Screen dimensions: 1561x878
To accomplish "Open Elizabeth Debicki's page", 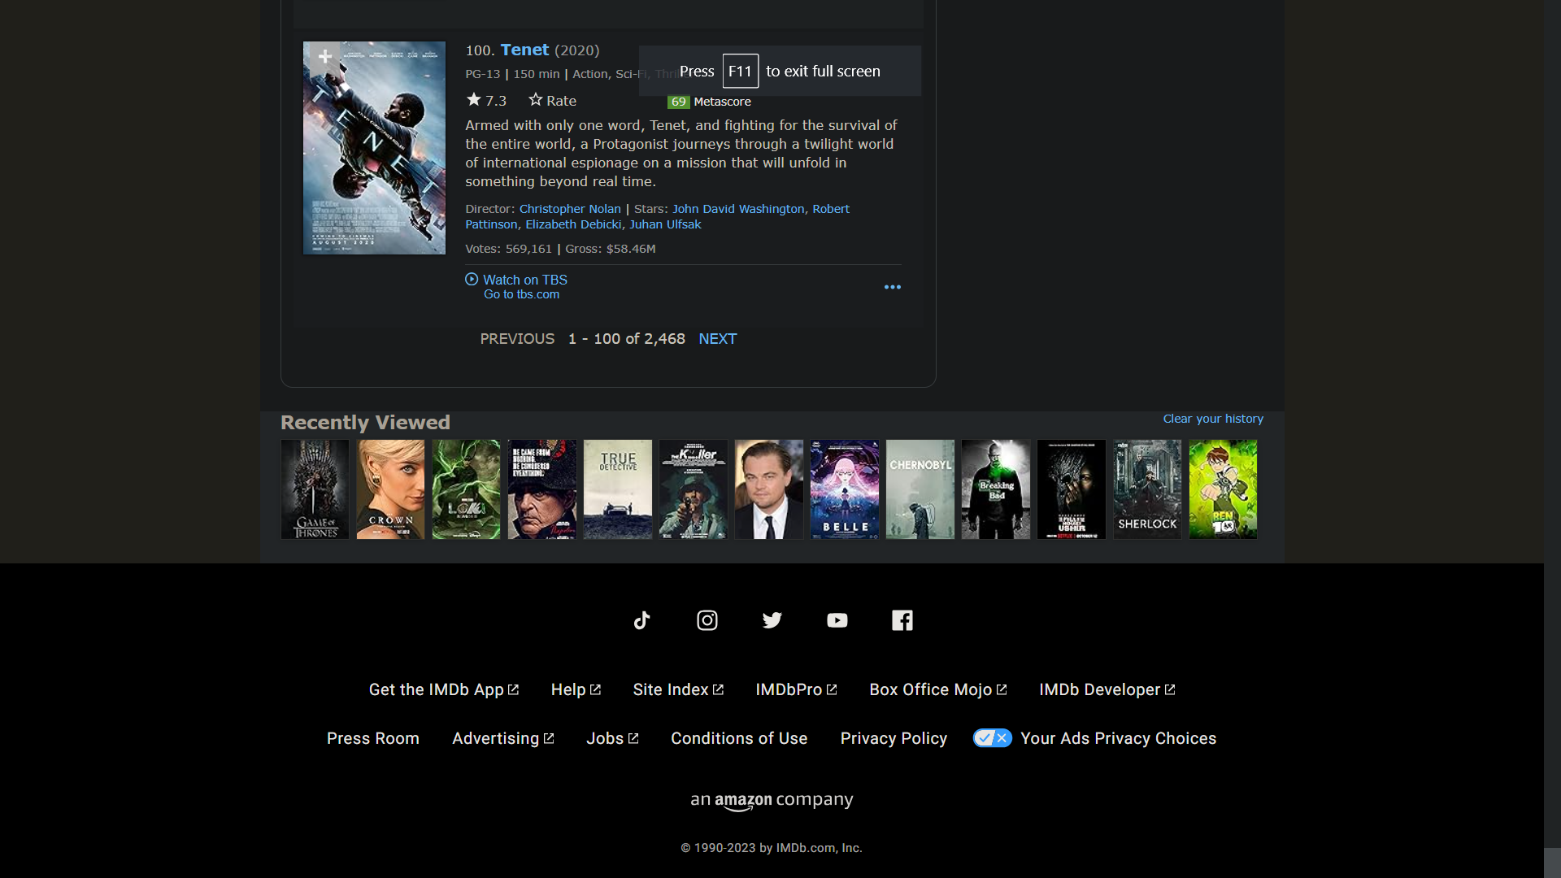I will (573, 224).
